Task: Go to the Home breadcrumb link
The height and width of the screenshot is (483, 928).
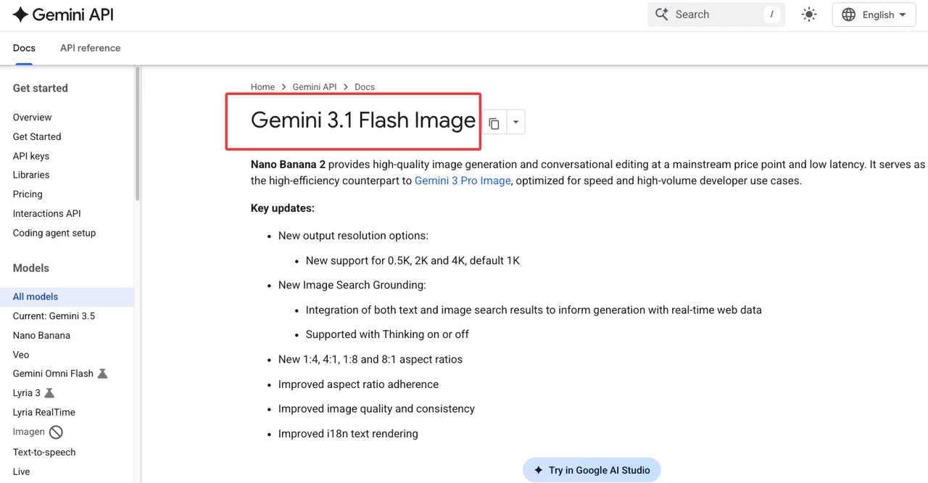Action: click(x=262, y=87)
